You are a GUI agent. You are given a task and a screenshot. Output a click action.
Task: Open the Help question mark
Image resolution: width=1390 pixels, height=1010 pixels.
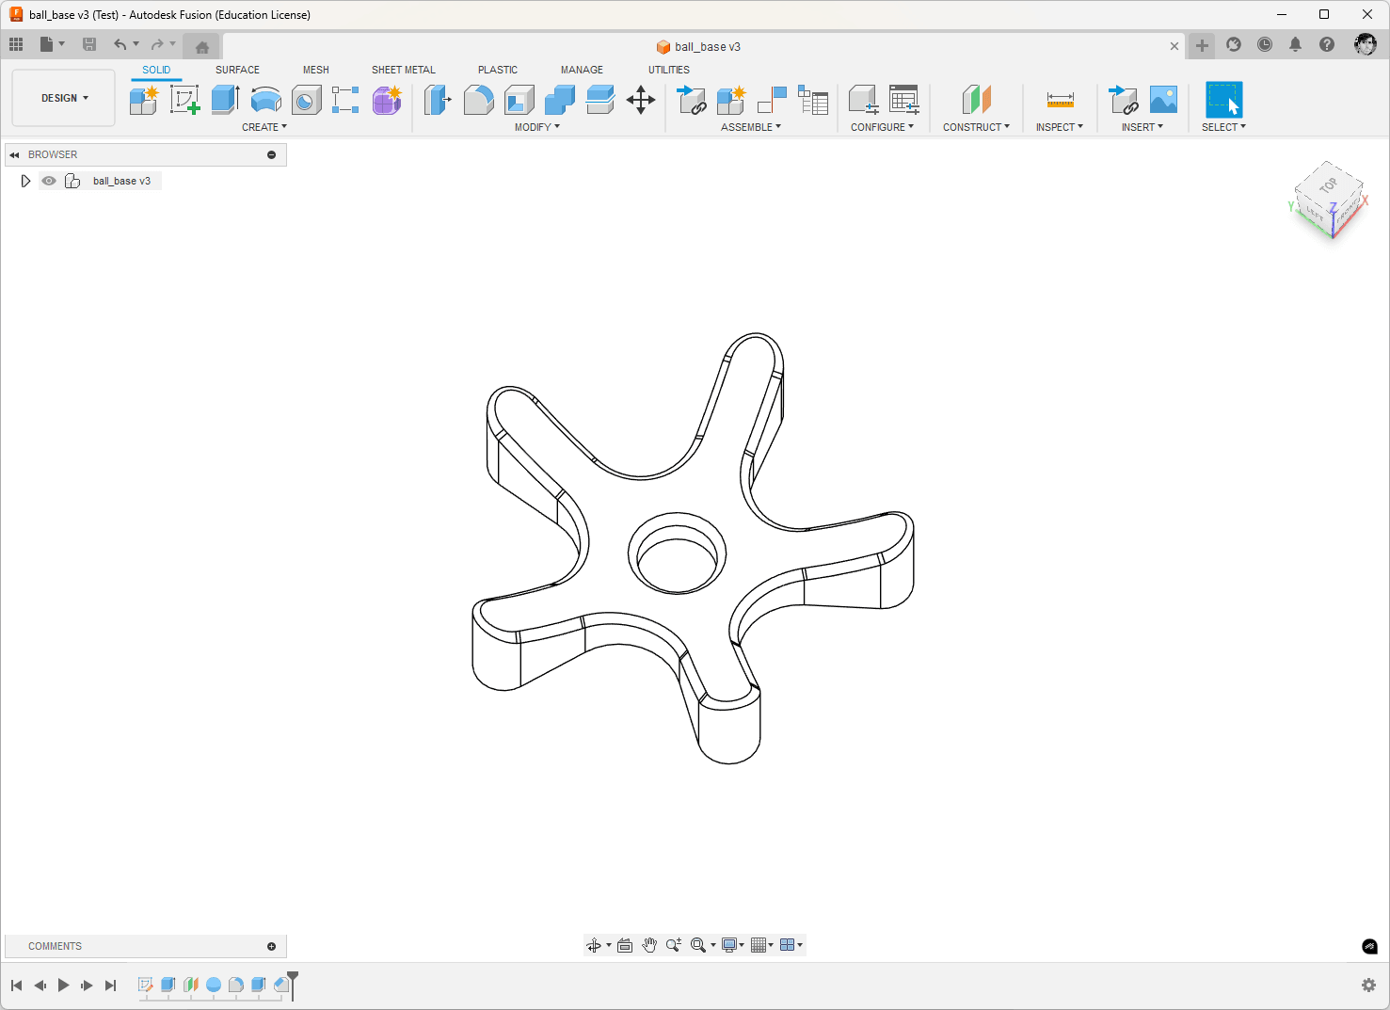tap(1327, 44)
